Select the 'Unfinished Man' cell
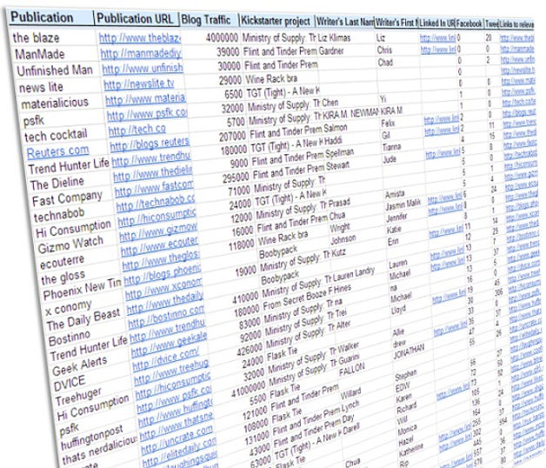Screen dimensions: 546x468 [55, 70]
